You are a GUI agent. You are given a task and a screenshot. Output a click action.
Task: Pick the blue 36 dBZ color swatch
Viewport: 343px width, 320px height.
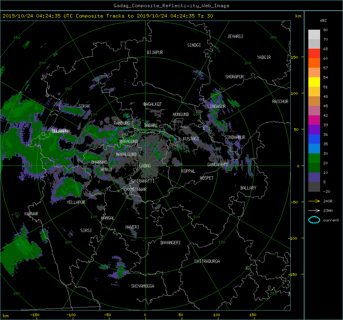tap(314, 139)
